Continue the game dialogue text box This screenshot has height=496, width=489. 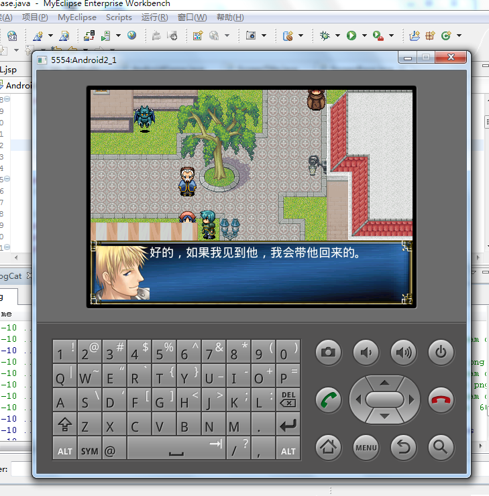[252, 272]
